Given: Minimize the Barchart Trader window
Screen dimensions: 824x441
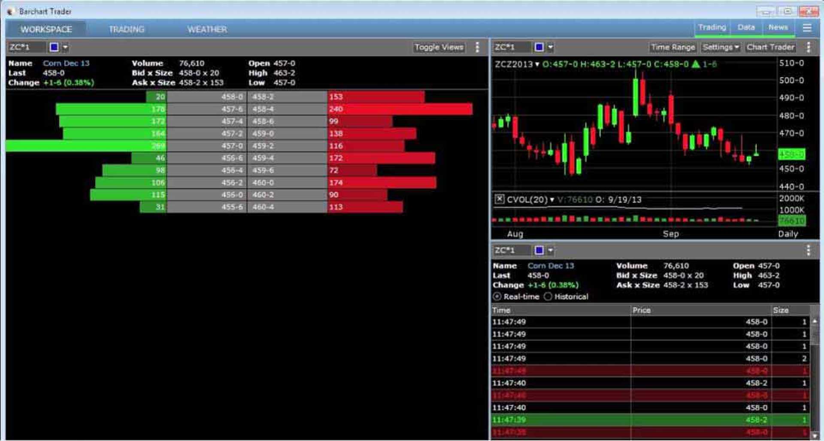Looking at the screenshot, I should (766, 11).
